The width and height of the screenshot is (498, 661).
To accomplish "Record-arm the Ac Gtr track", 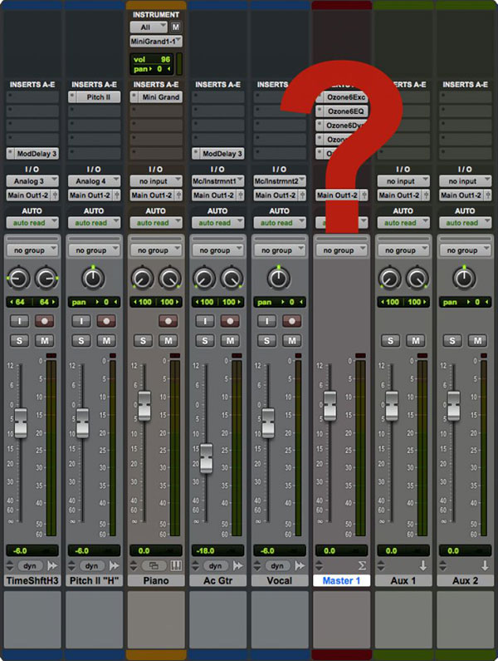I will point(229,320).
